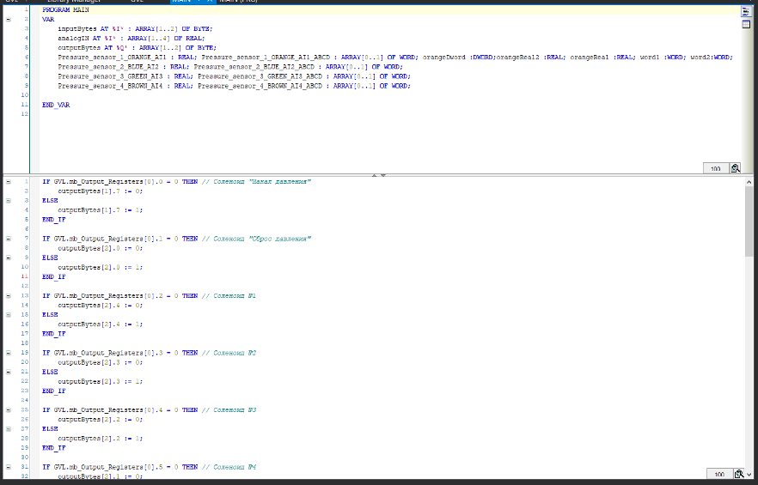Click the orangeDword DWORD declaration
Viewport: 758px width, 485px height.
coord(459,57)
